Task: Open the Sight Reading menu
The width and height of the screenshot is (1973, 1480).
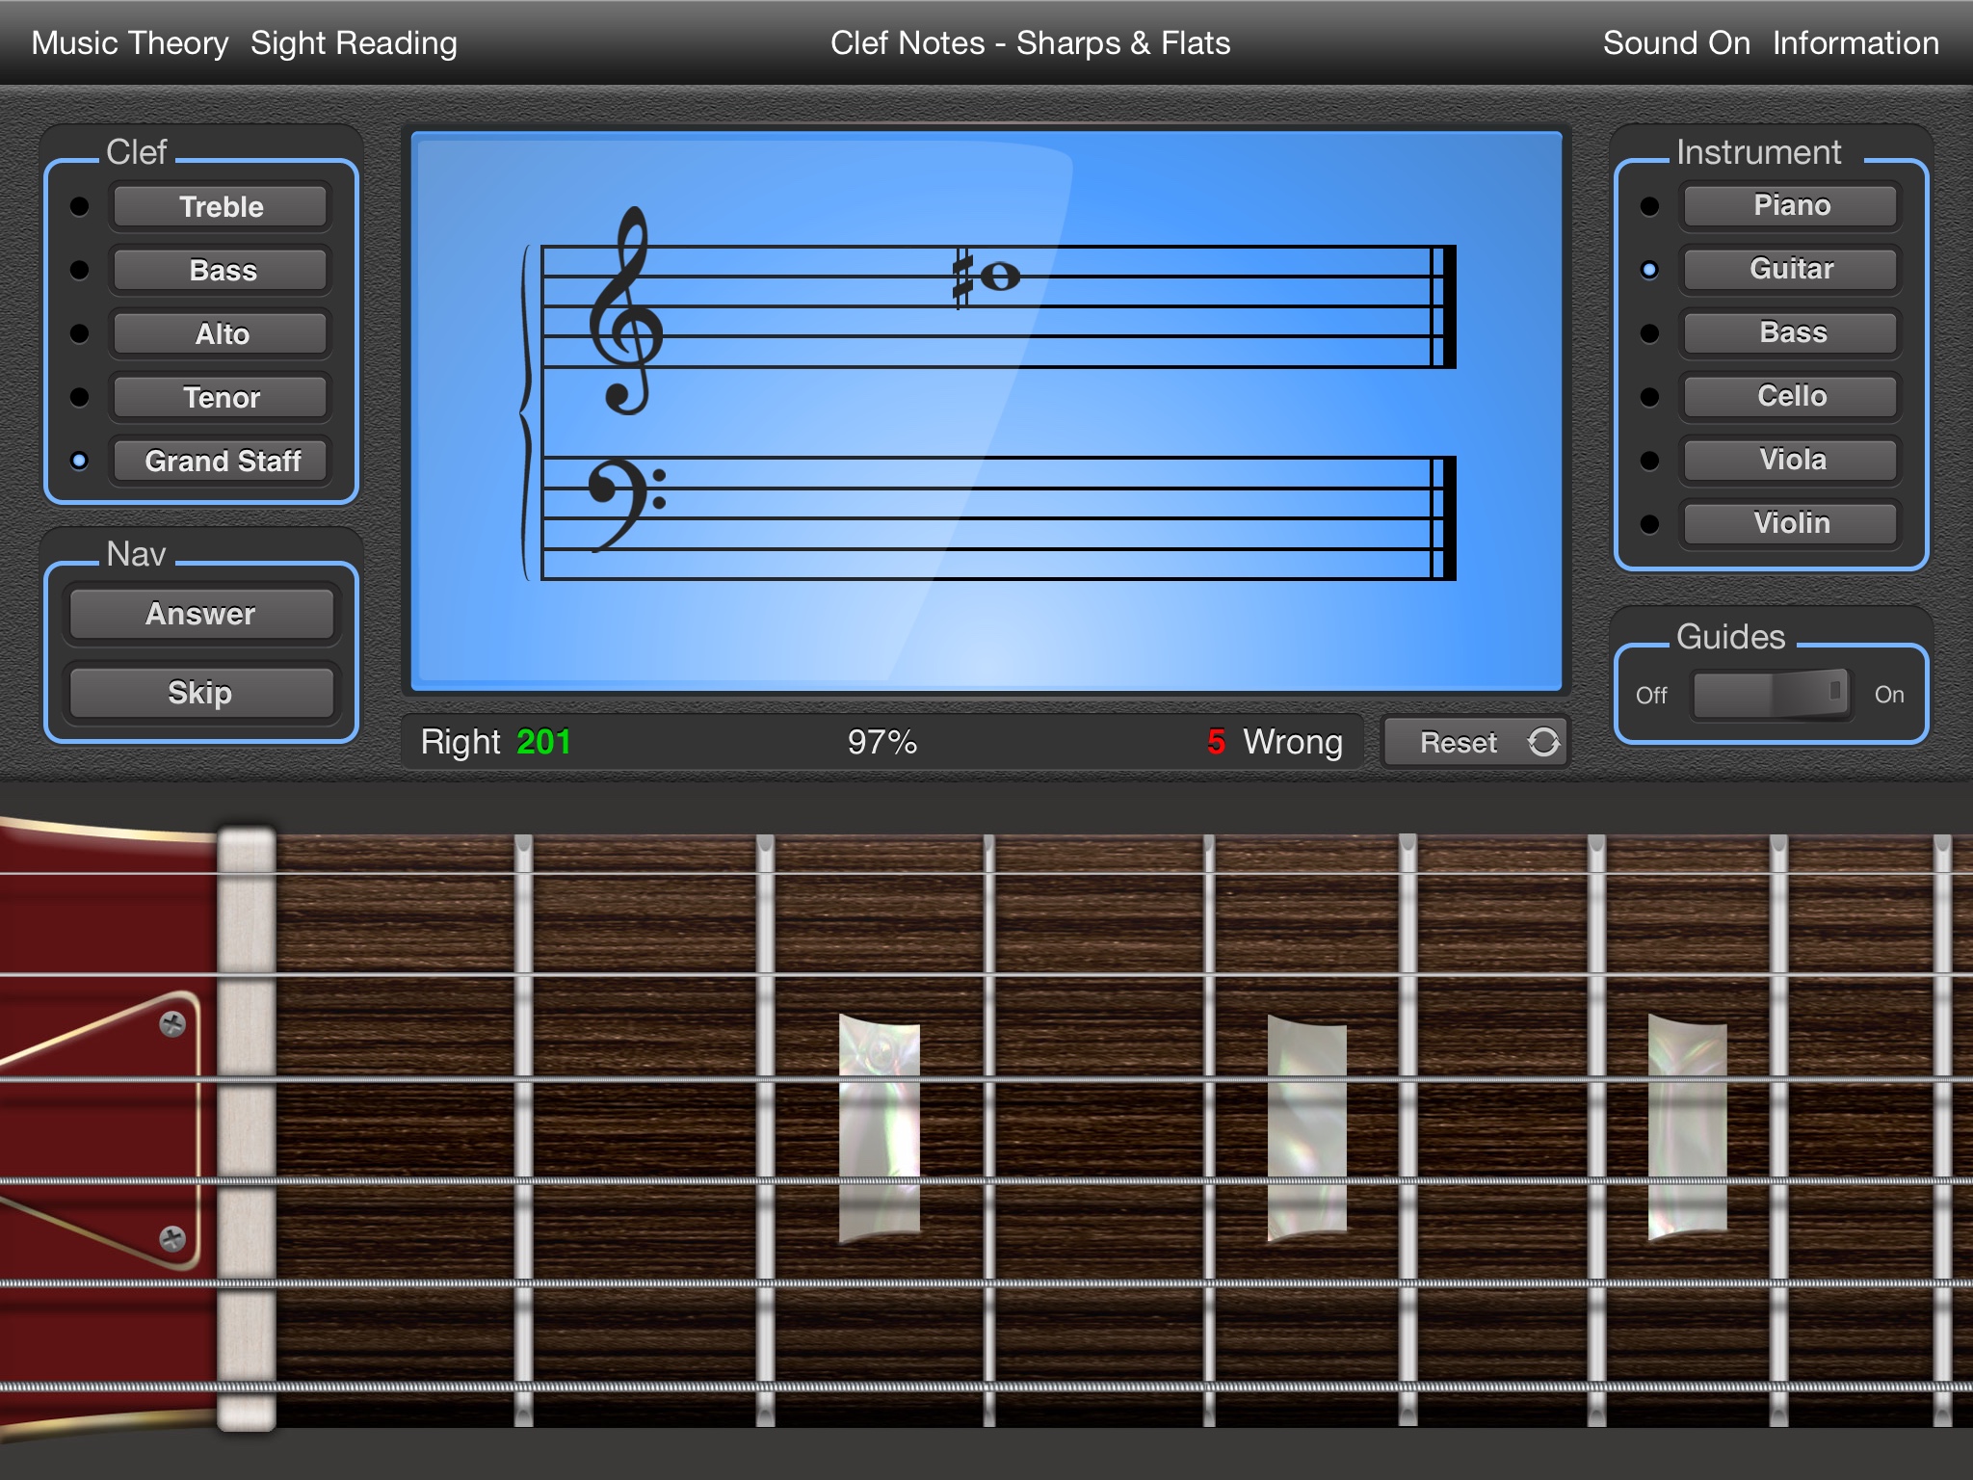Action: [x=354, y=43]
